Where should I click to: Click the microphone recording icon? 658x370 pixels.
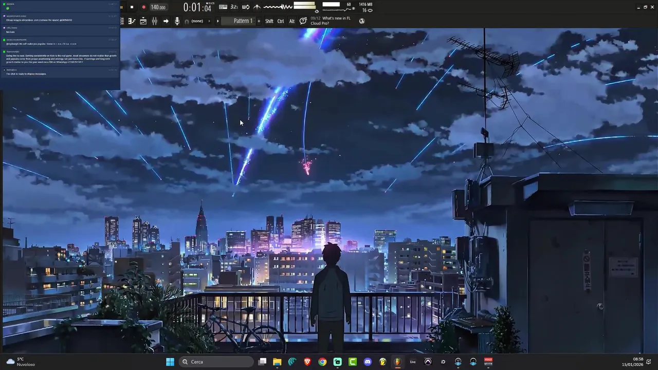[177, 21]
